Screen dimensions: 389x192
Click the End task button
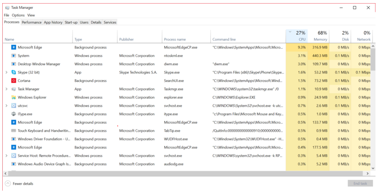pos(360,183)
